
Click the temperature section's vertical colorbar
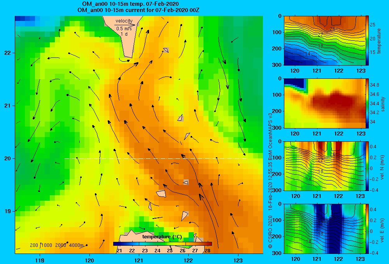click(x=367, y=41)
